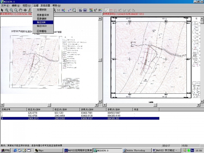Choose 处理参数 from the open menu
This screenshot has width=204, height=153.
[x=42, y=10]
